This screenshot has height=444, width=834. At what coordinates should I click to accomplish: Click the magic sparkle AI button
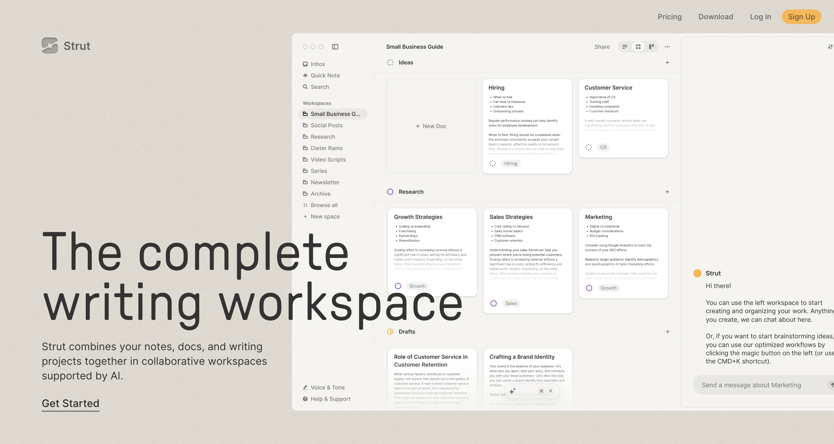click(x=512, y=391)
